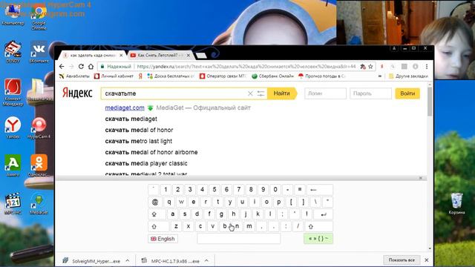475x267 pixels.
Task: Toggle right shift on virtual keyboard
Action: pyautogui.click(x=318, y=226)
